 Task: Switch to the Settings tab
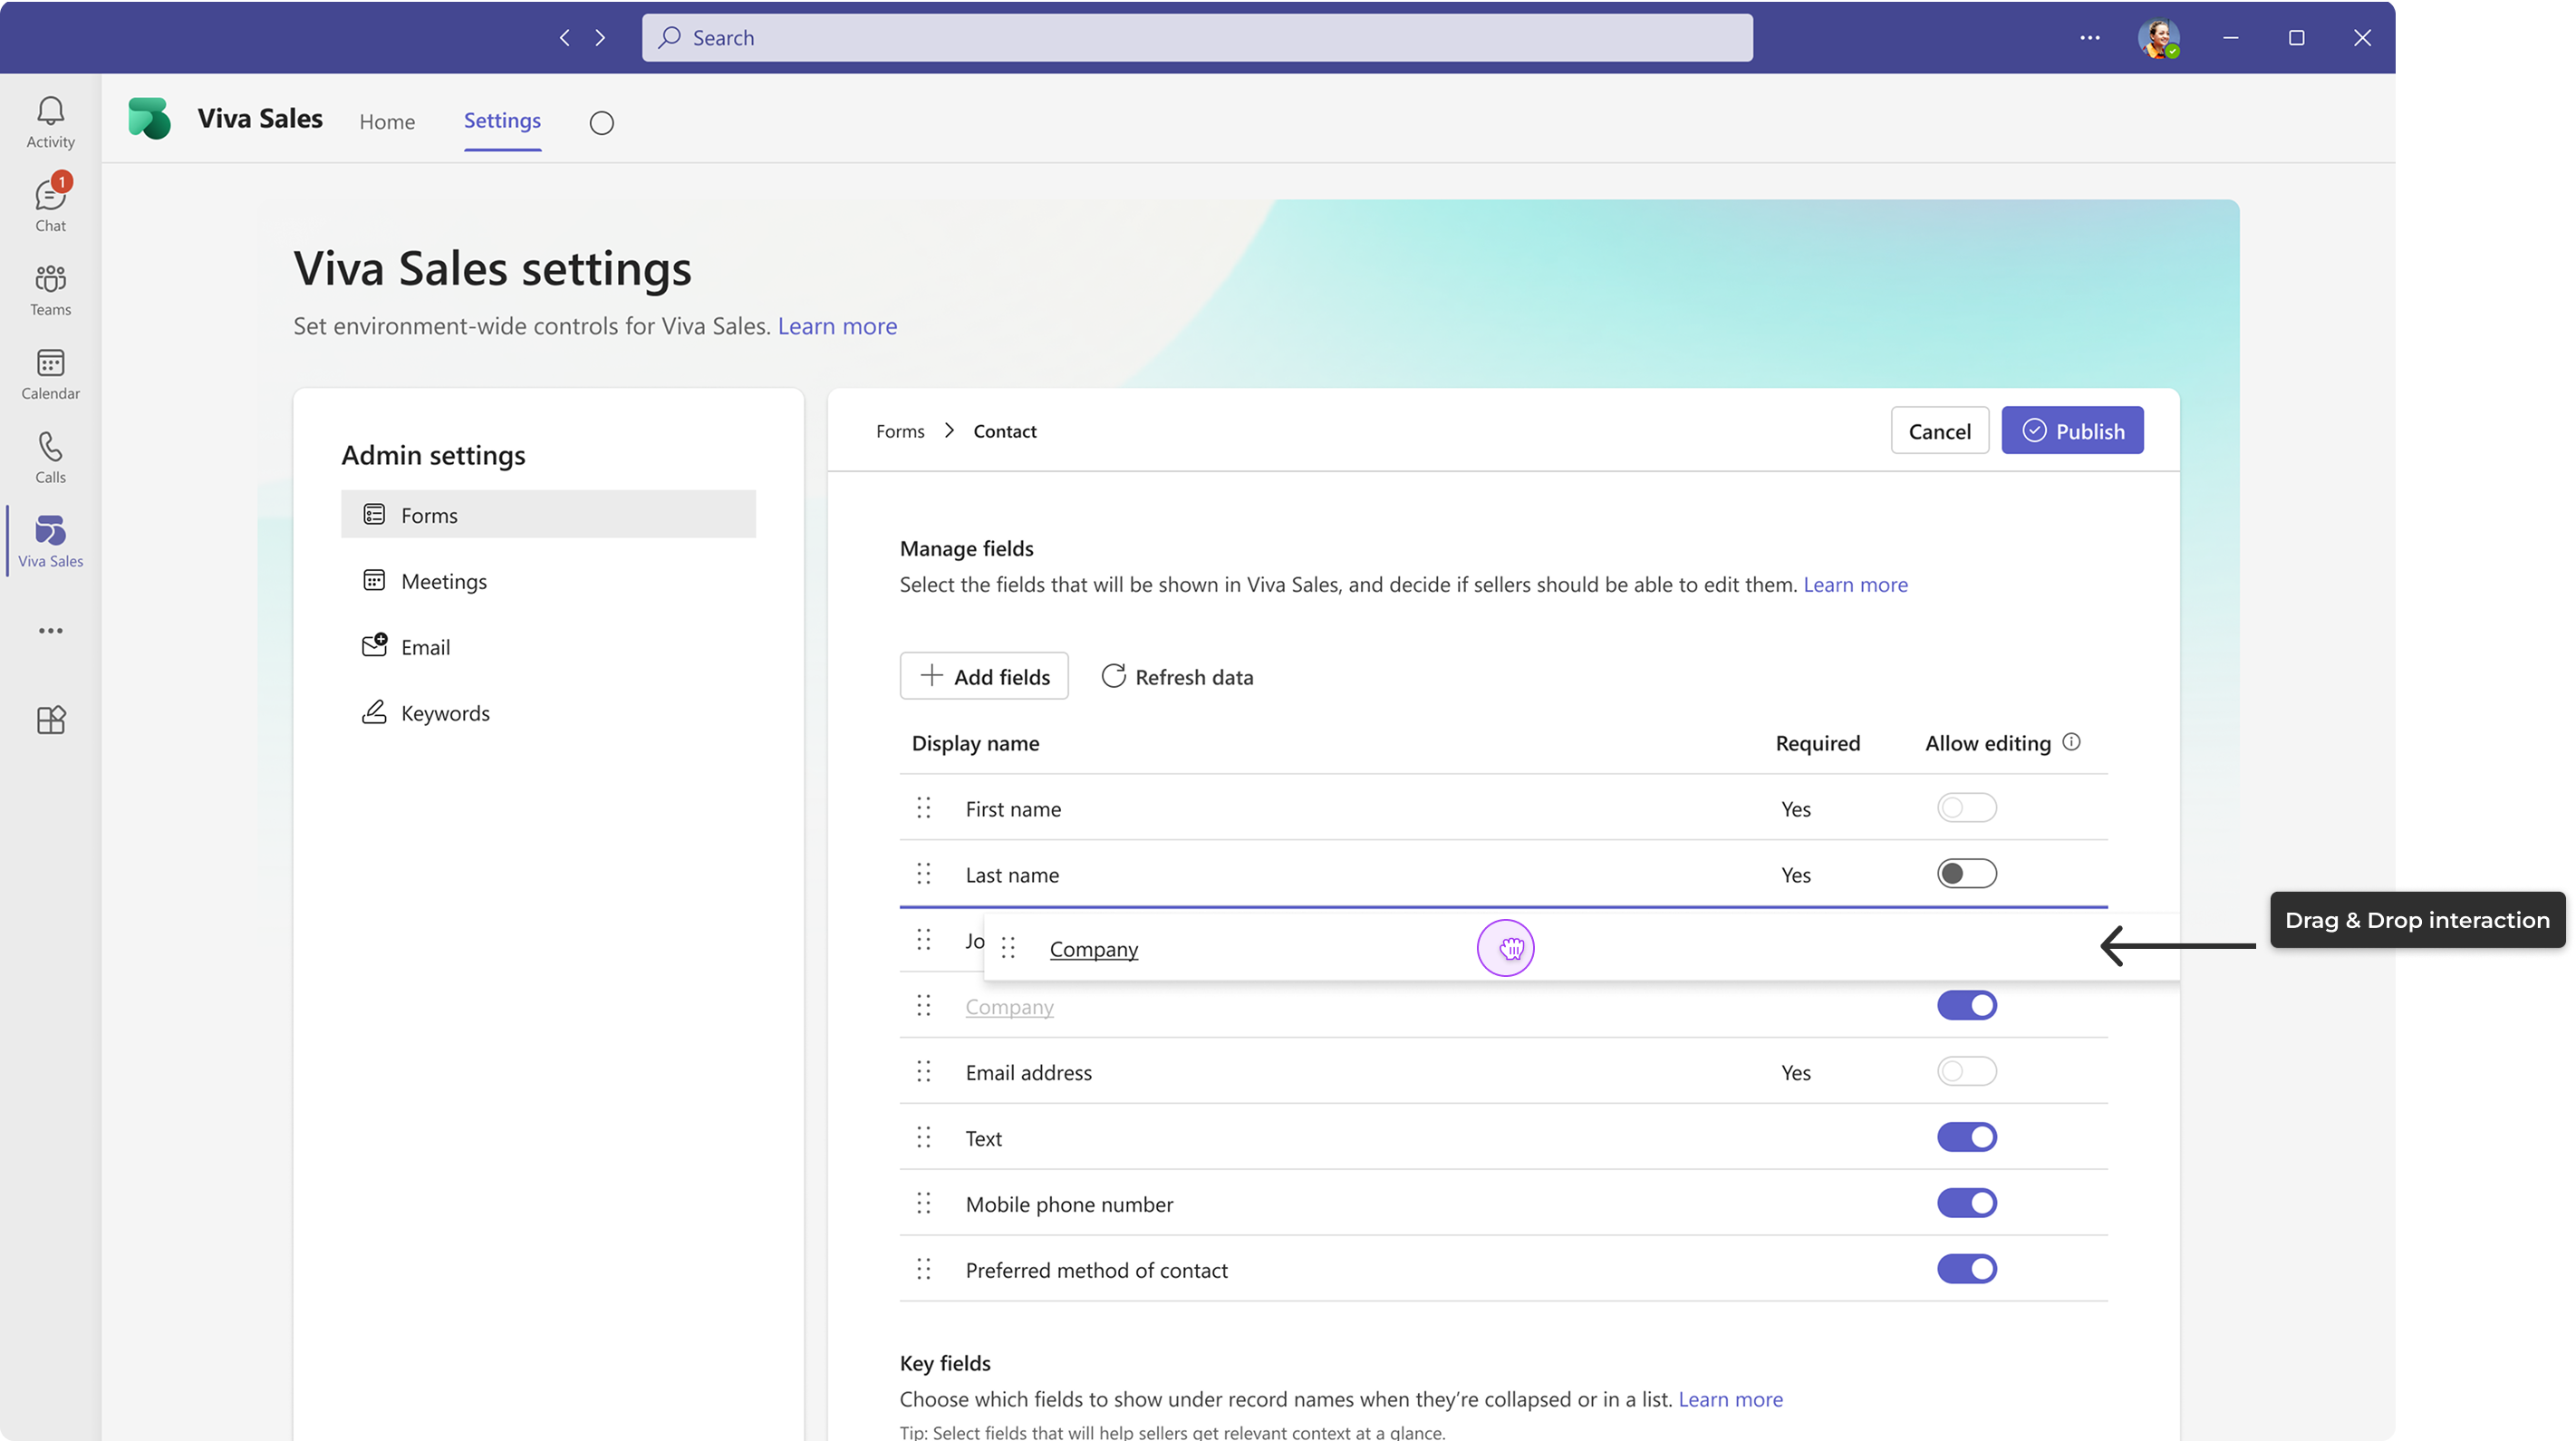[x=502, y=121]
